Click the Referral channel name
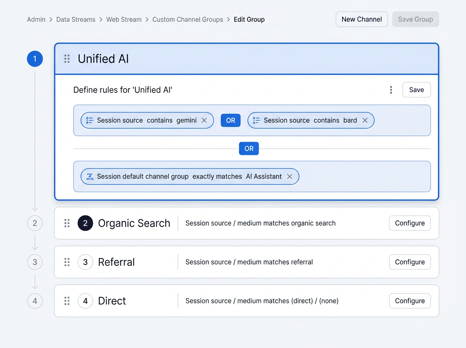The image size is (466, 348). [116, 262]
